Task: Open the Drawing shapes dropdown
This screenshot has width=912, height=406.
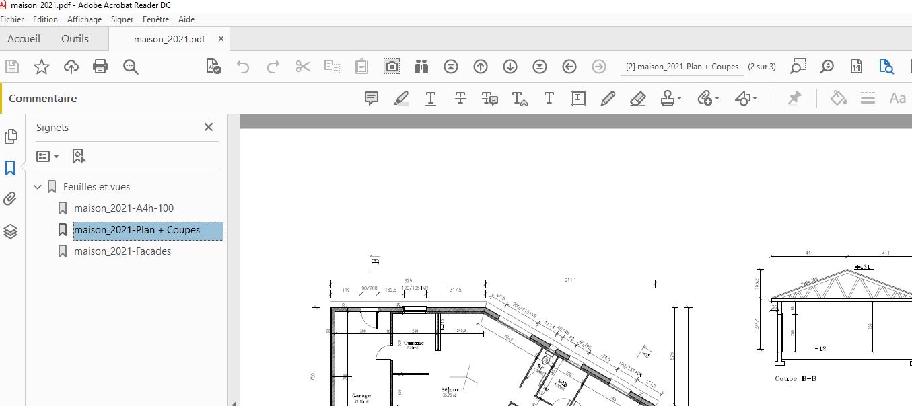Action: pos(746,99)
